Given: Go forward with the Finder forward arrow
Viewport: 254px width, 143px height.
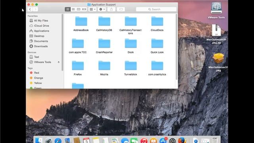Looking at the screenshot, I should click(x=35, y=9).
